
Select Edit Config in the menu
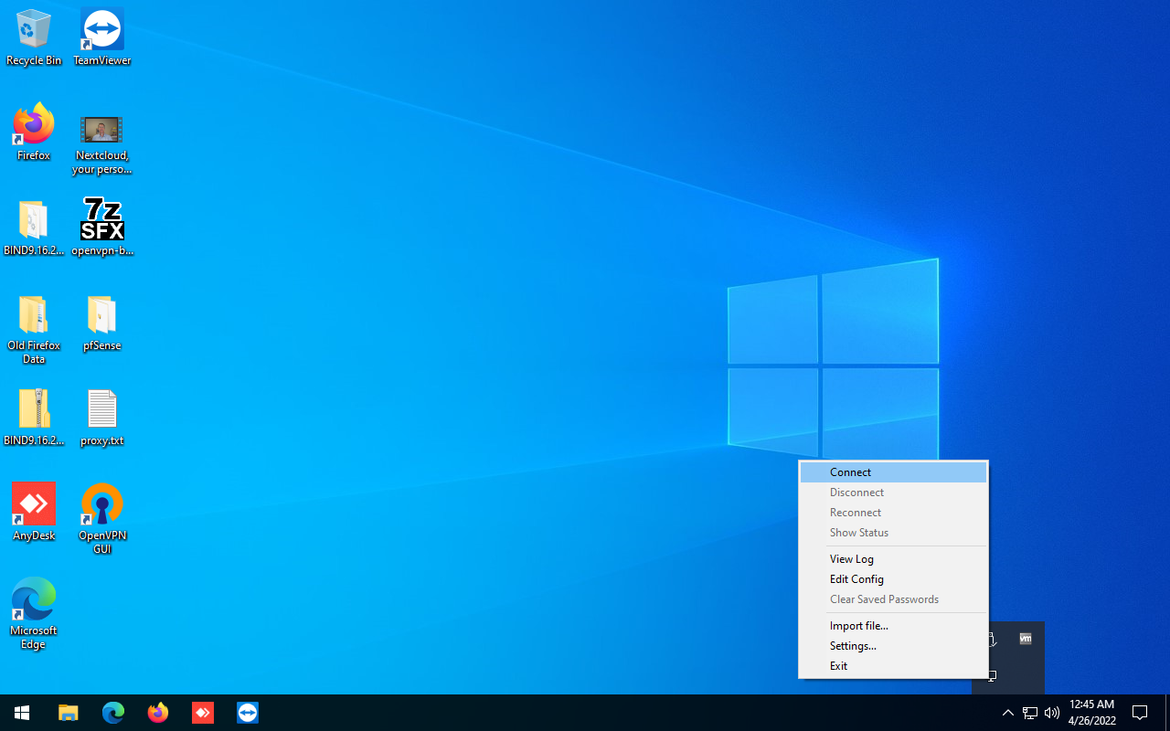[x=856, y=579]
